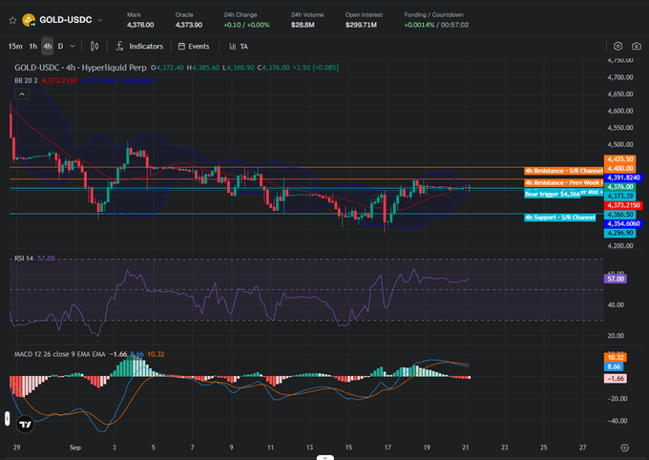Open the candlestick chart style selector
Viewport: 649px width, 460px height.
94,47
